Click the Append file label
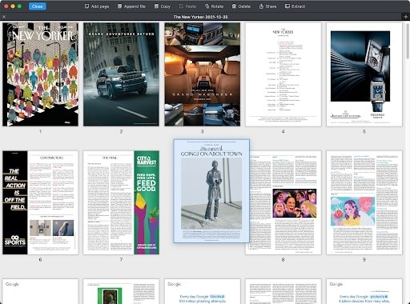 135,6
